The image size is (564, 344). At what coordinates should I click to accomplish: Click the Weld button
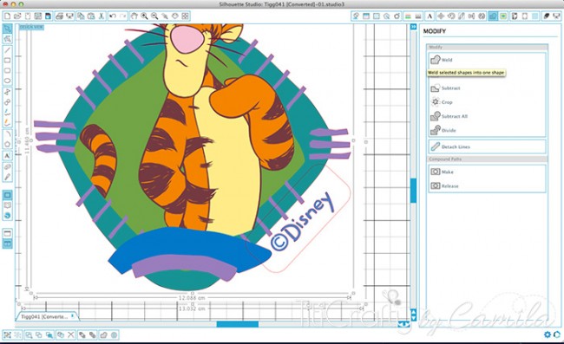[442, 60]
